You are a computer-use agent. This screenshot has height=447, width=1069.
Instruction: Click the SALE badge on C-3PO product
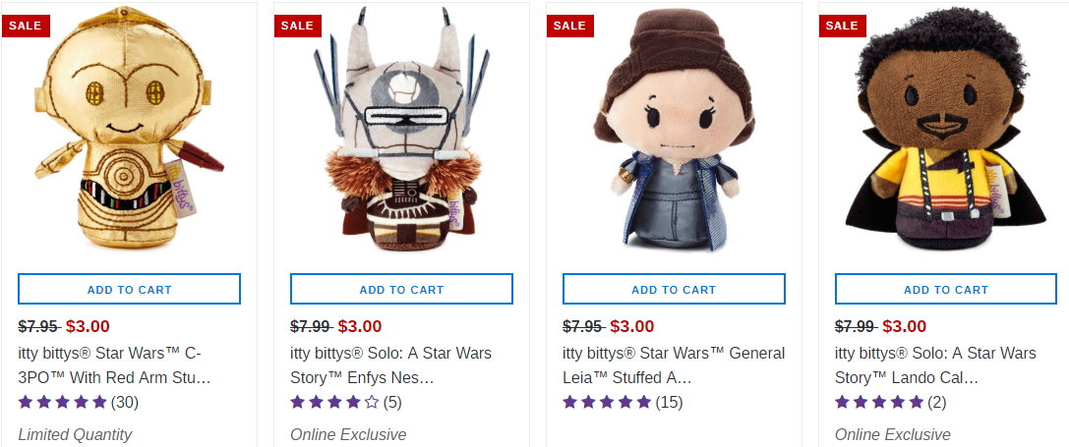[25, 26]
